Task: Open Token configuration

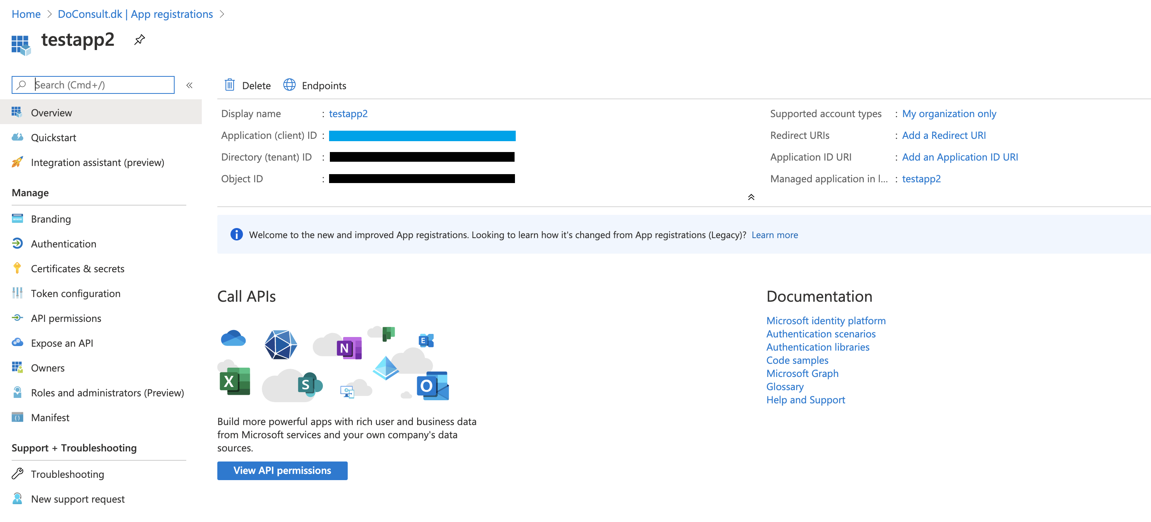Action: click(101, 293)
